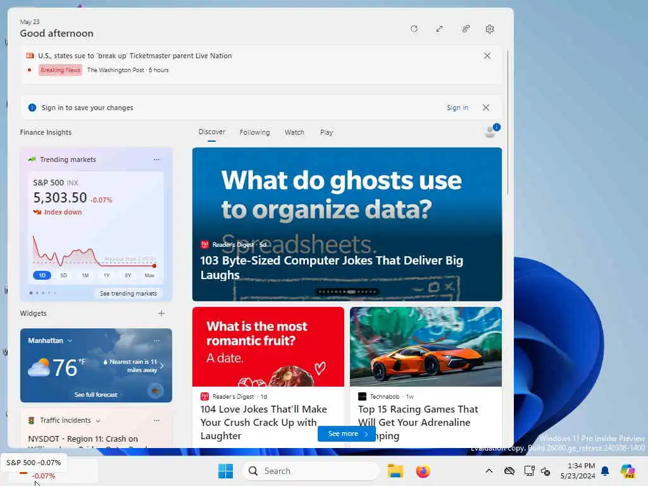Open Trending markets more options menu
648x486 pixels.
pyautogui.click(x=156, y=159)
